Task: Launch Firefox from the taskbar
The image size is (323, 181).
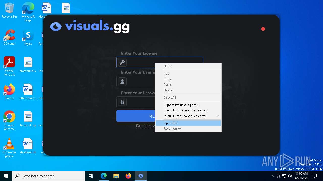Action: pos(128,176)
